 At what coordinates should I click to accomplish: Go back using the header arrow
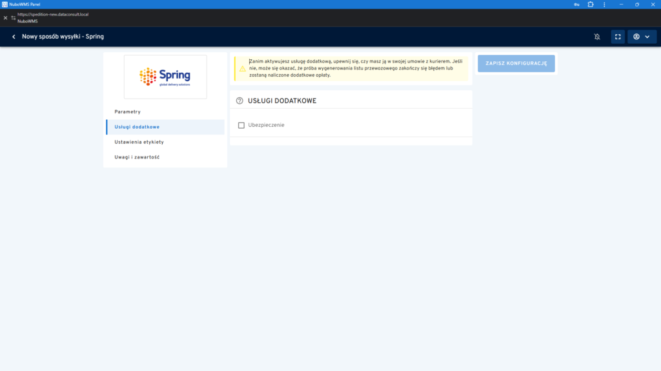14,37
